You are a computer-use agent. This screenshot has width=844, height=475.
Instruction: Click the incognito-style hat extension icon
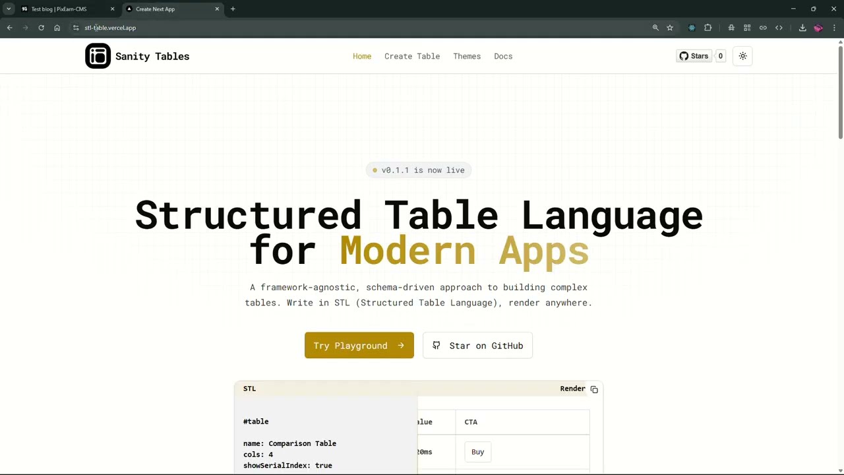731,28
